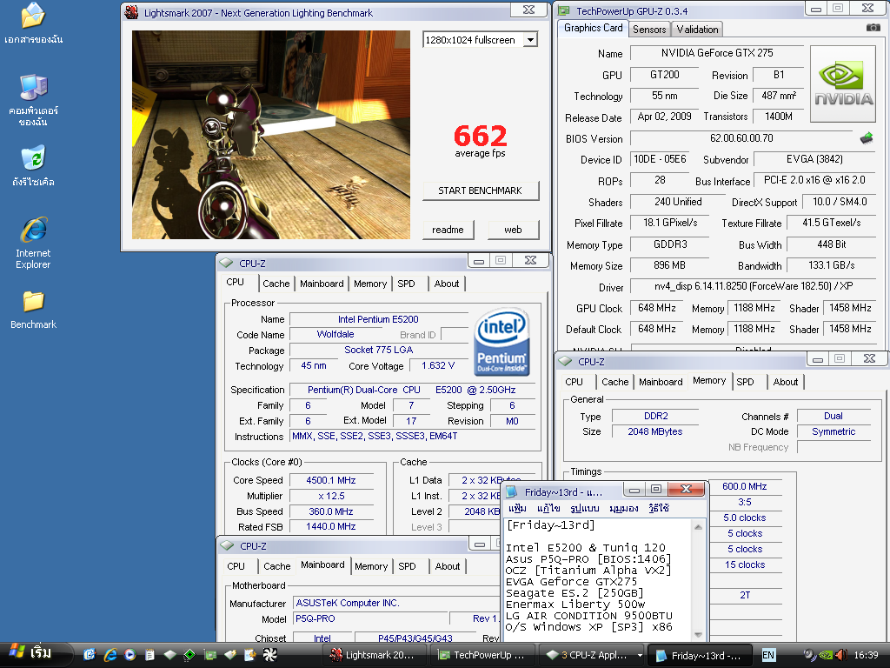Open fifth Thai Help menu in Notepad
Image resolution: width=890 pixels, height=668 pixels.
(659, 508)
